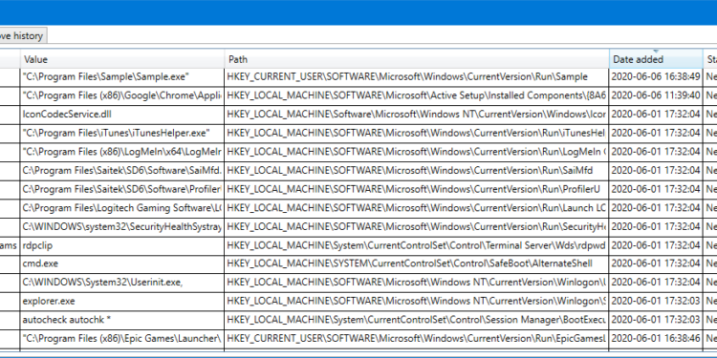Select the Sample.exe value cell
The width and height of the screenshot is (717, 358).
tap(122, 76)
